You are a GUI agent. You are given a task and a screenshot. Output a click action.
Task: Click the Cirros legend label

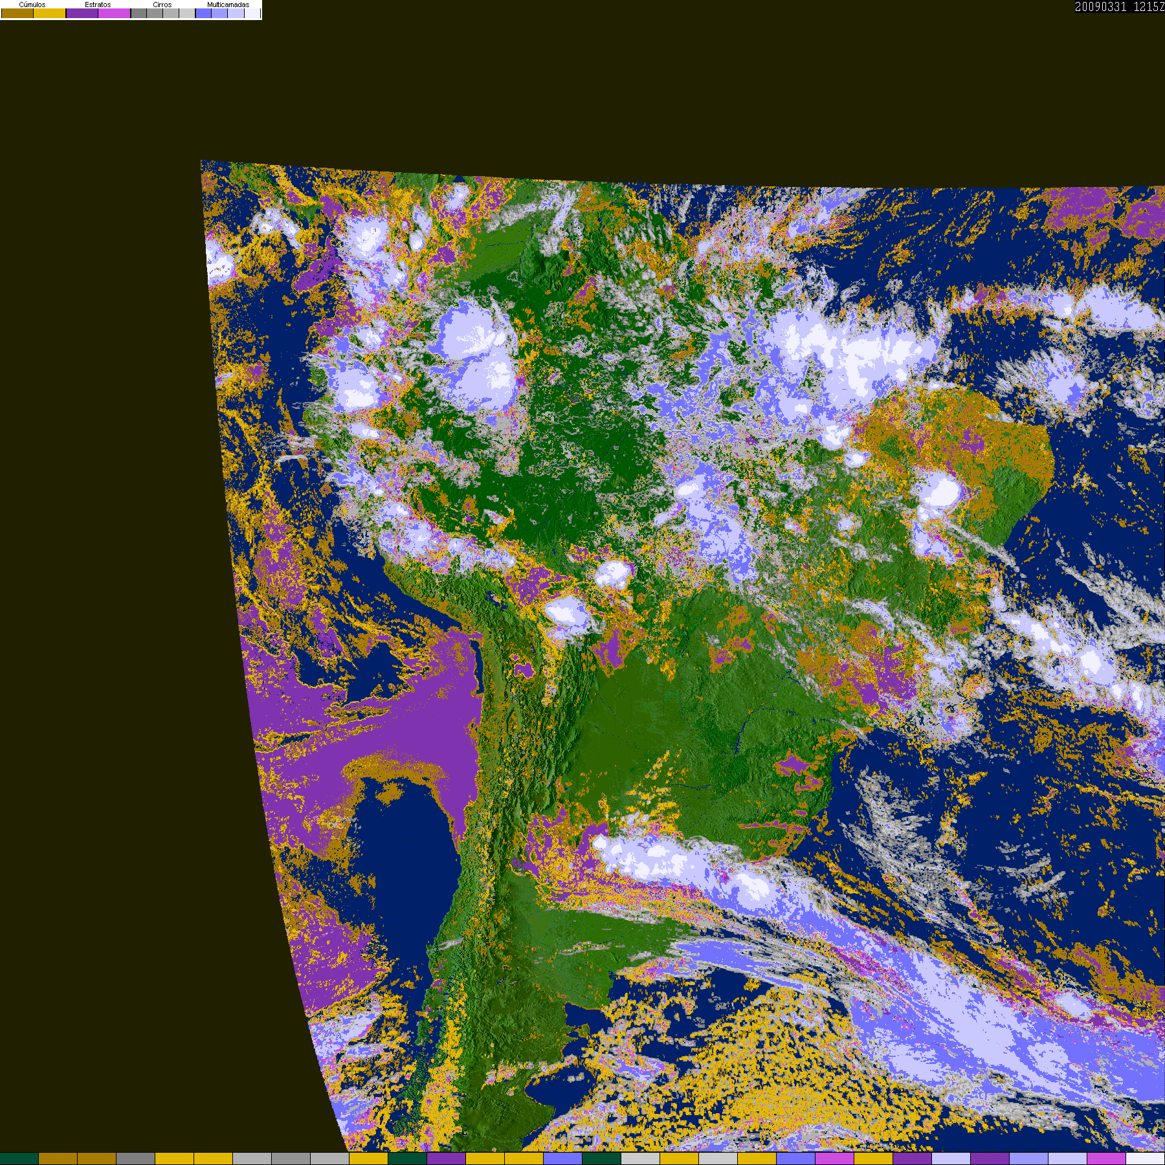[x=162, y=5]
